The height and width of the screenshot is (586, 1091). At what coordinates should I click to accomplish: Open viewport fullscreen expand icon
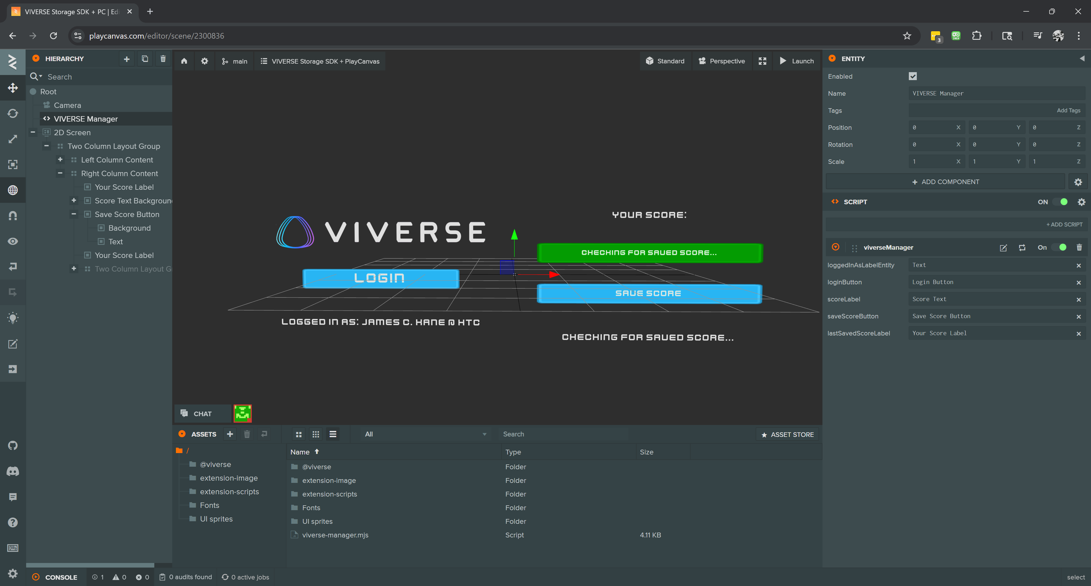point(762,61)
